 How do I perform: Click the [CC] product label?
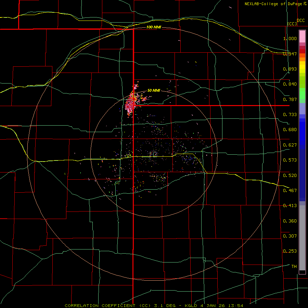(292, 24)
